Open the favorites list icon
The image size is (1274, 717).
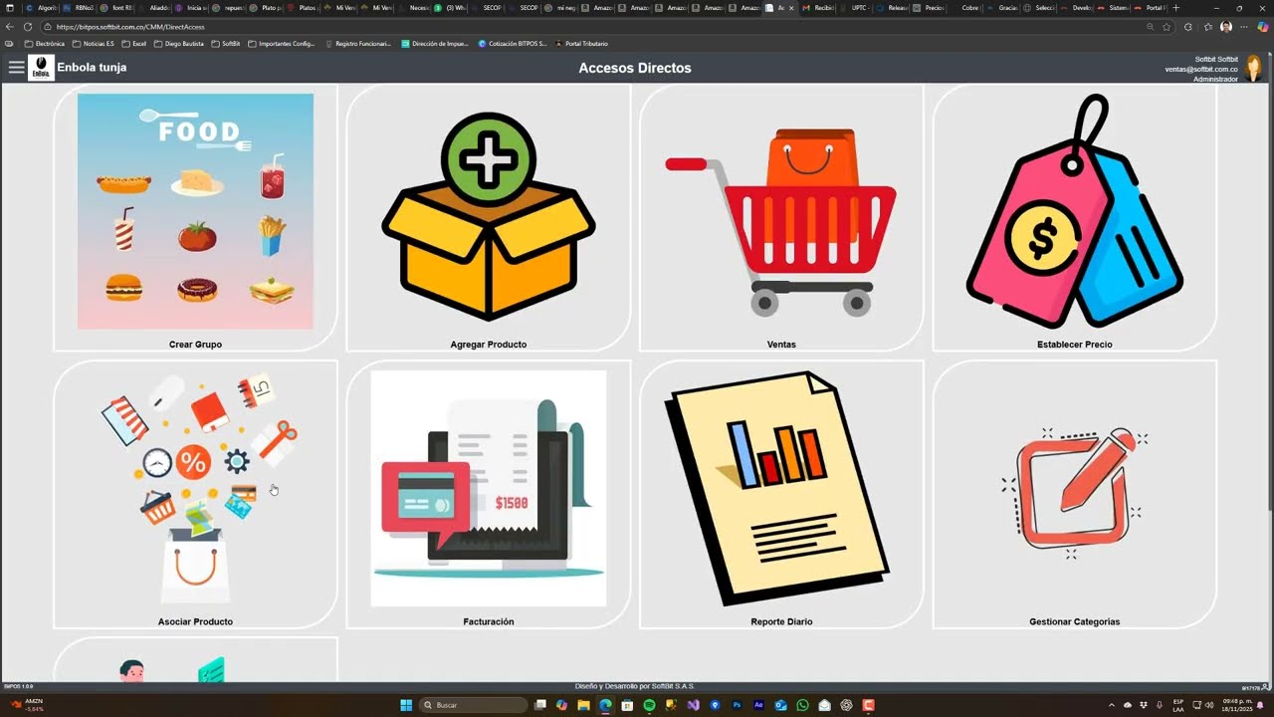(1208, 27)
